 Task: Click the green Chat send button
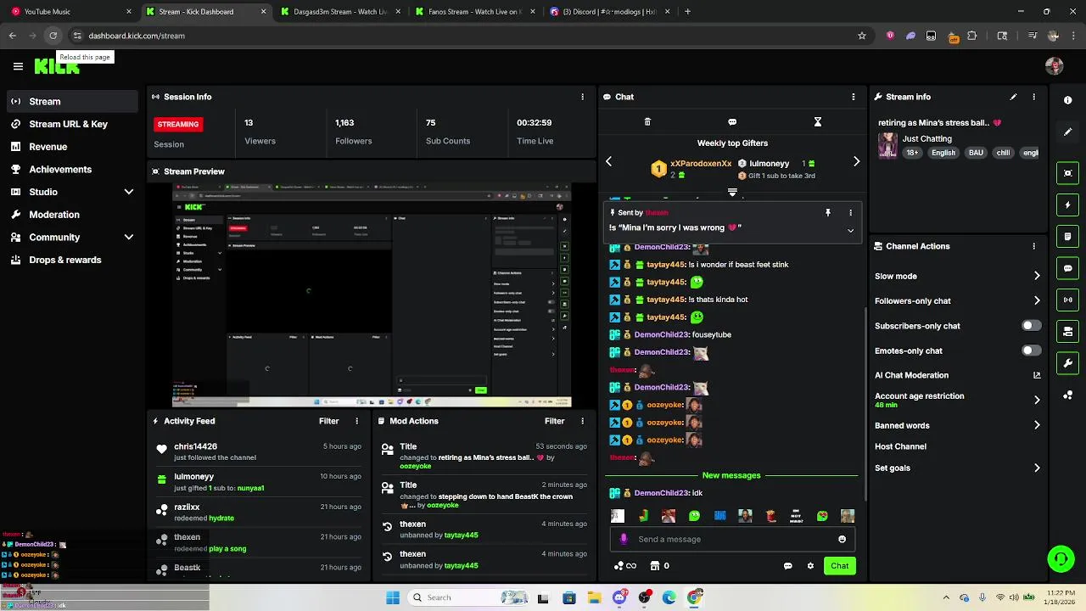click(x=839, y=566)
